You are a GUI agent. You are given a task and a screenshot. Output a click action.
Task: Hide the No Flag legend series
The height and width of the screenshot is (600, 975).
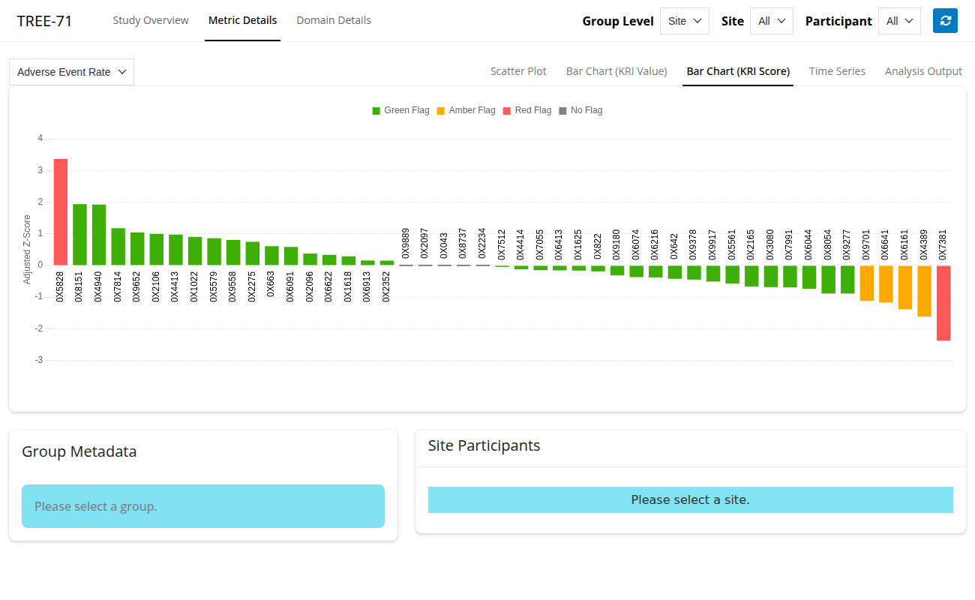click(x=580, y=110)
